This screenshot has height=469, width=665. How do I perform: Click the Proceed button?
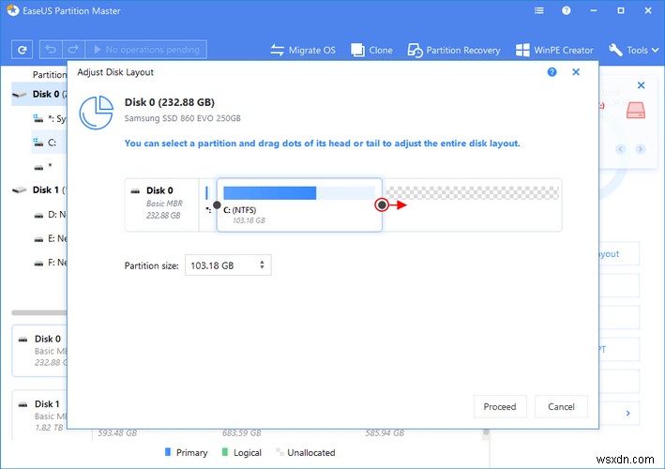coord(500,407)
